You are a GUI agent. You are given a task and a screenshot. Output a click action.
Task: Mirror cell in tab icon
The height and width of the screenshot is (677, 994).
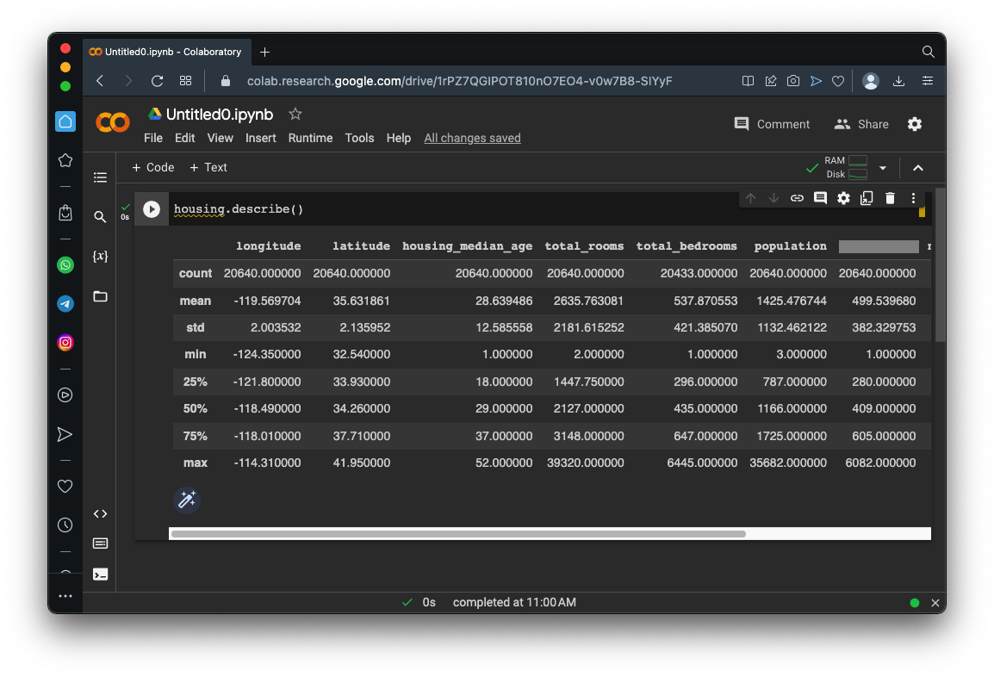[x=867, y=198]
